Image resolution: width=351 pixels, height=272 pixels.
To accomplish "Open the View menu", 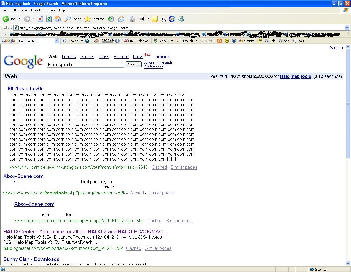I will coord(24,10).
